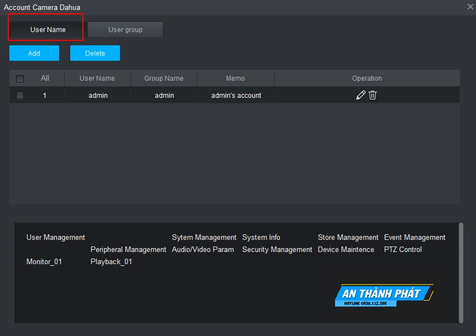
Task: Click the An Thành Phát logo
Action: click(384, 295)
